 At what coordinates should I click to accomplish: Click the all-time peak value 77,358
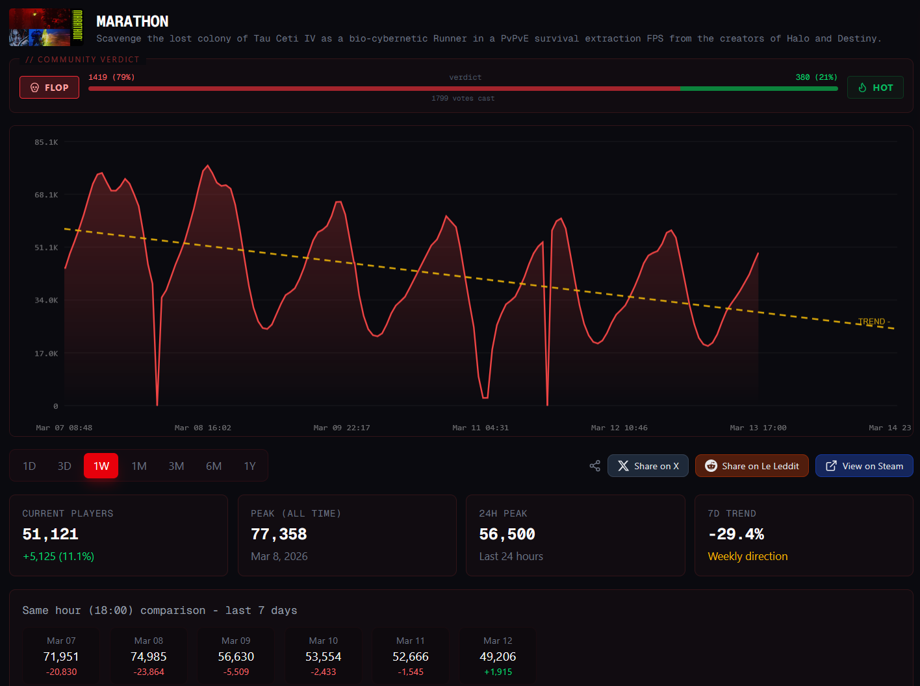(279, 534)
